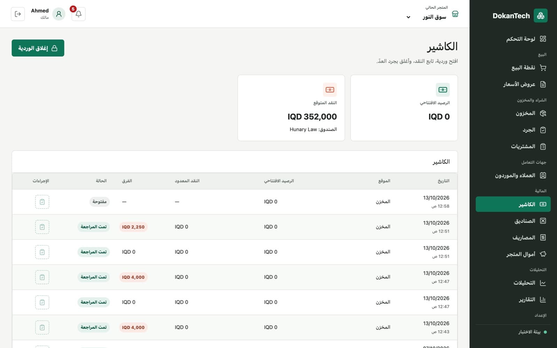Click the التاريخ column header
This screenshot has width=557, height=348.
coord(444,181)
